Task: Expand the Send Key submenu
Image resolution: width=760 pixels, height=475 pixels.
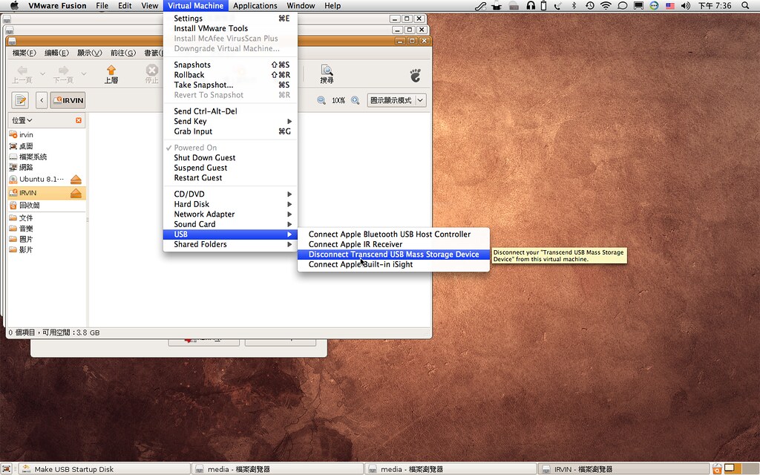Action: [x=189, y=121]
